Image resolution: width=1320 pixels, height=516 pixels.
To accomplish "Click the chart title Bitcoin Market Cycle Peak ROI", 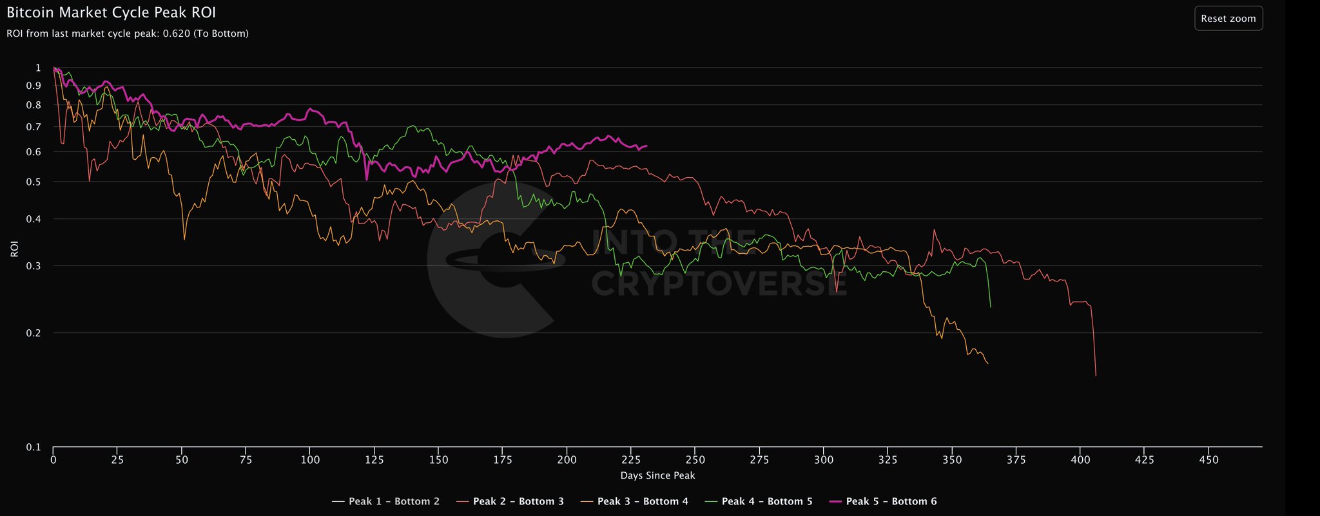I will tap(111, 13).
